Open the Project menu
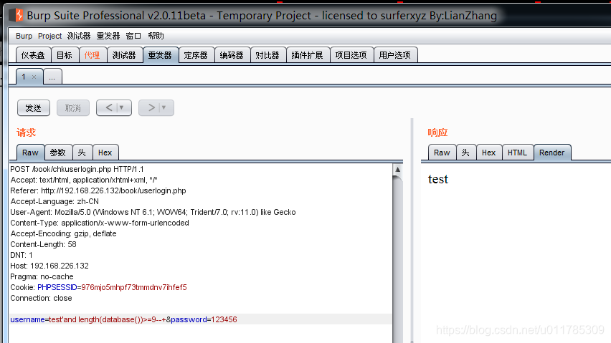The image size is (611, 343). click(x=50, y=36)
